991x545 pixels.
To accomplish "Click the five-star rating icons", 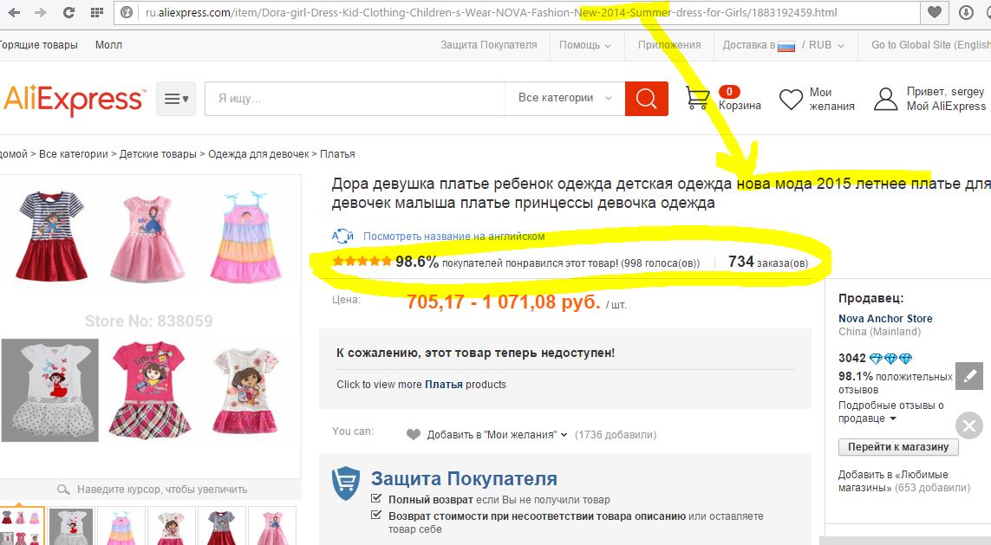I will 362,262.
